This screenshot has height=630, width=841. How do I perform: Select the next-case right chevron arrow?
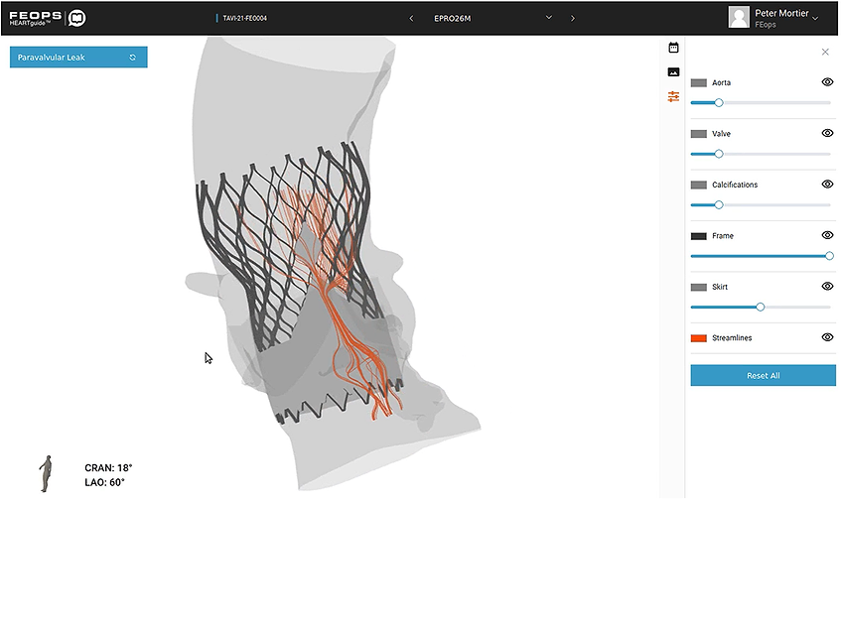click(573, 18)
